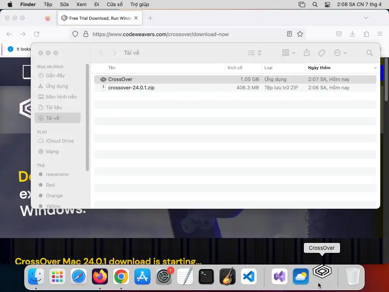The image size is (389, 292).
Task: Open Firefox Pocket save icon
Action: point(338,34)
